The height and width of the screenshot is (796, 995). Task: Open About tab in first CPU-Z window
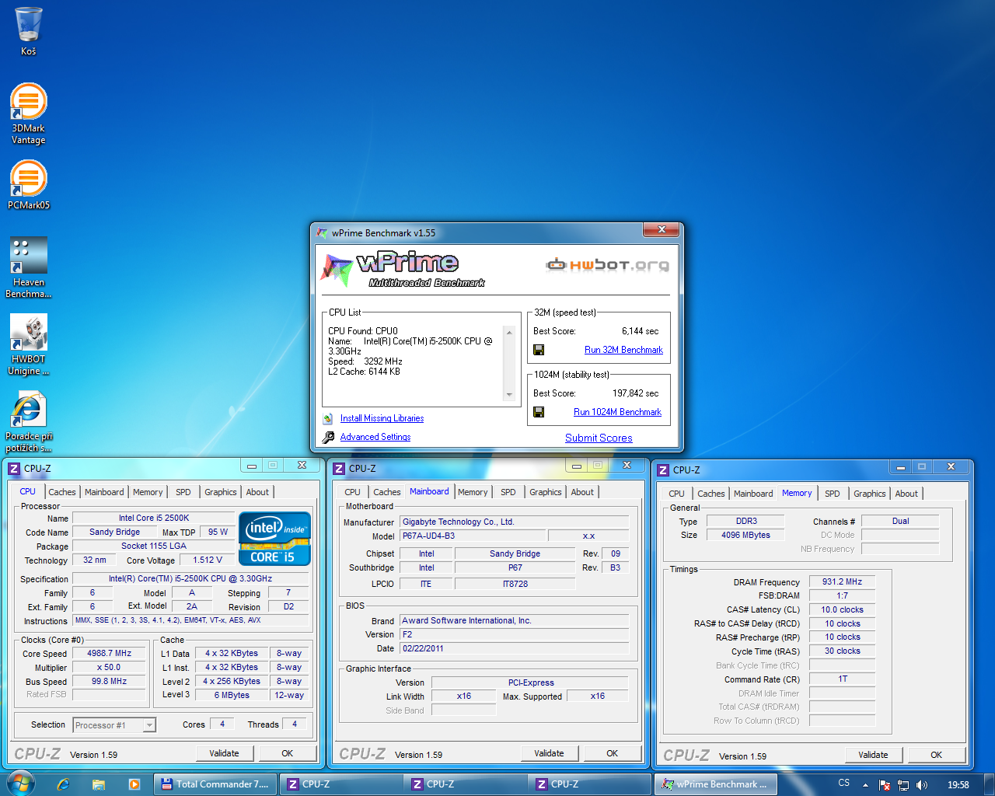[x=257, y=492]
